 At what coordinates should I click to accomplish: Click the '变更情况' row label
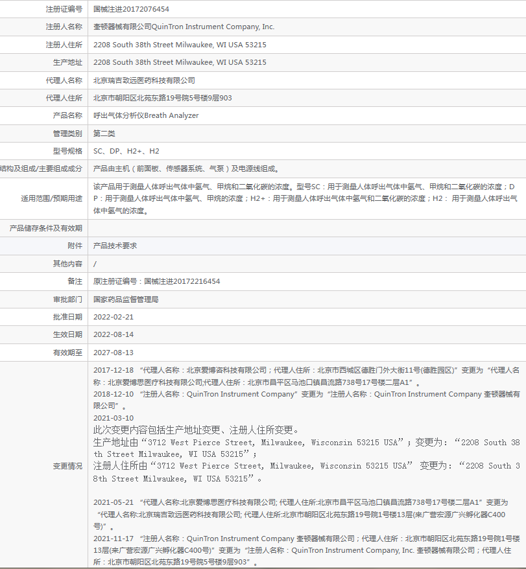tap(67, 466)
